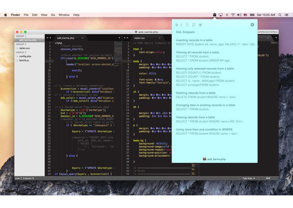Click the SQL Snippets note title
The image size is (293, 208).
[x=185, y=32]
